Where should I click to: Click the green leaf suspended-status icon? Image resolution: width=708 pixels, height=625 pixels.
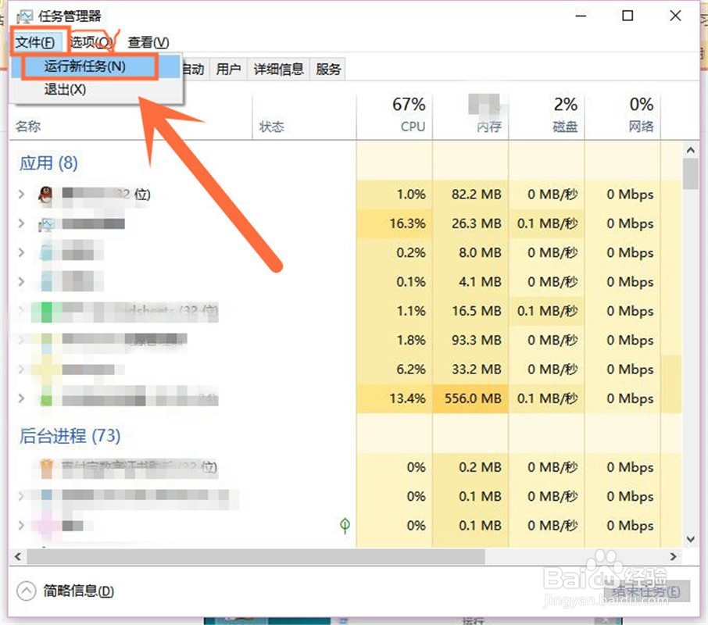pyautogui.click(x=344, y=526)
